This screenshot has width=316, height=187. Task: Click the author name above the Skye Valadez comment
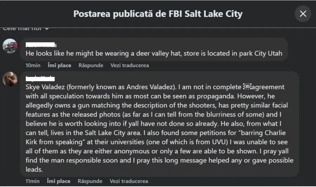40,78
